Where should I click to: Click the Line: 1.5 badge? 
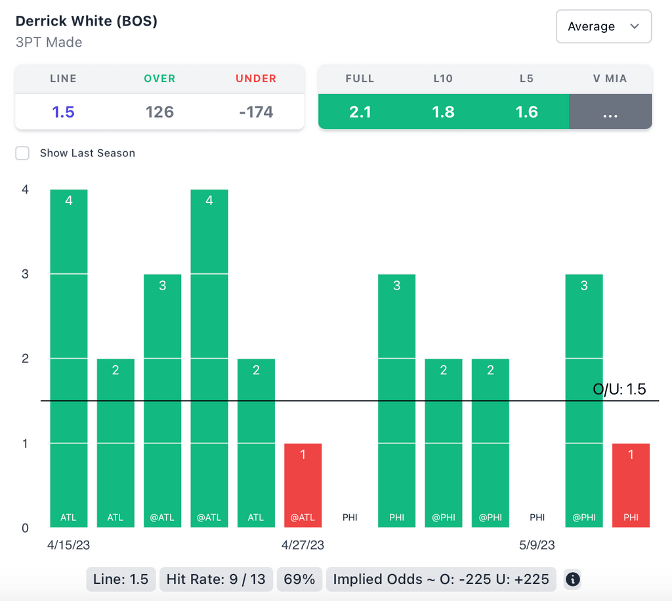(x=121, y=579)
